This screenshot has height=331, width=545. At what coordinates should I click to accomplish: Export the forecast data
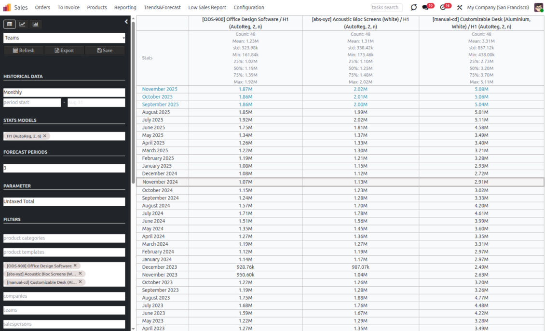pos(64,50)
